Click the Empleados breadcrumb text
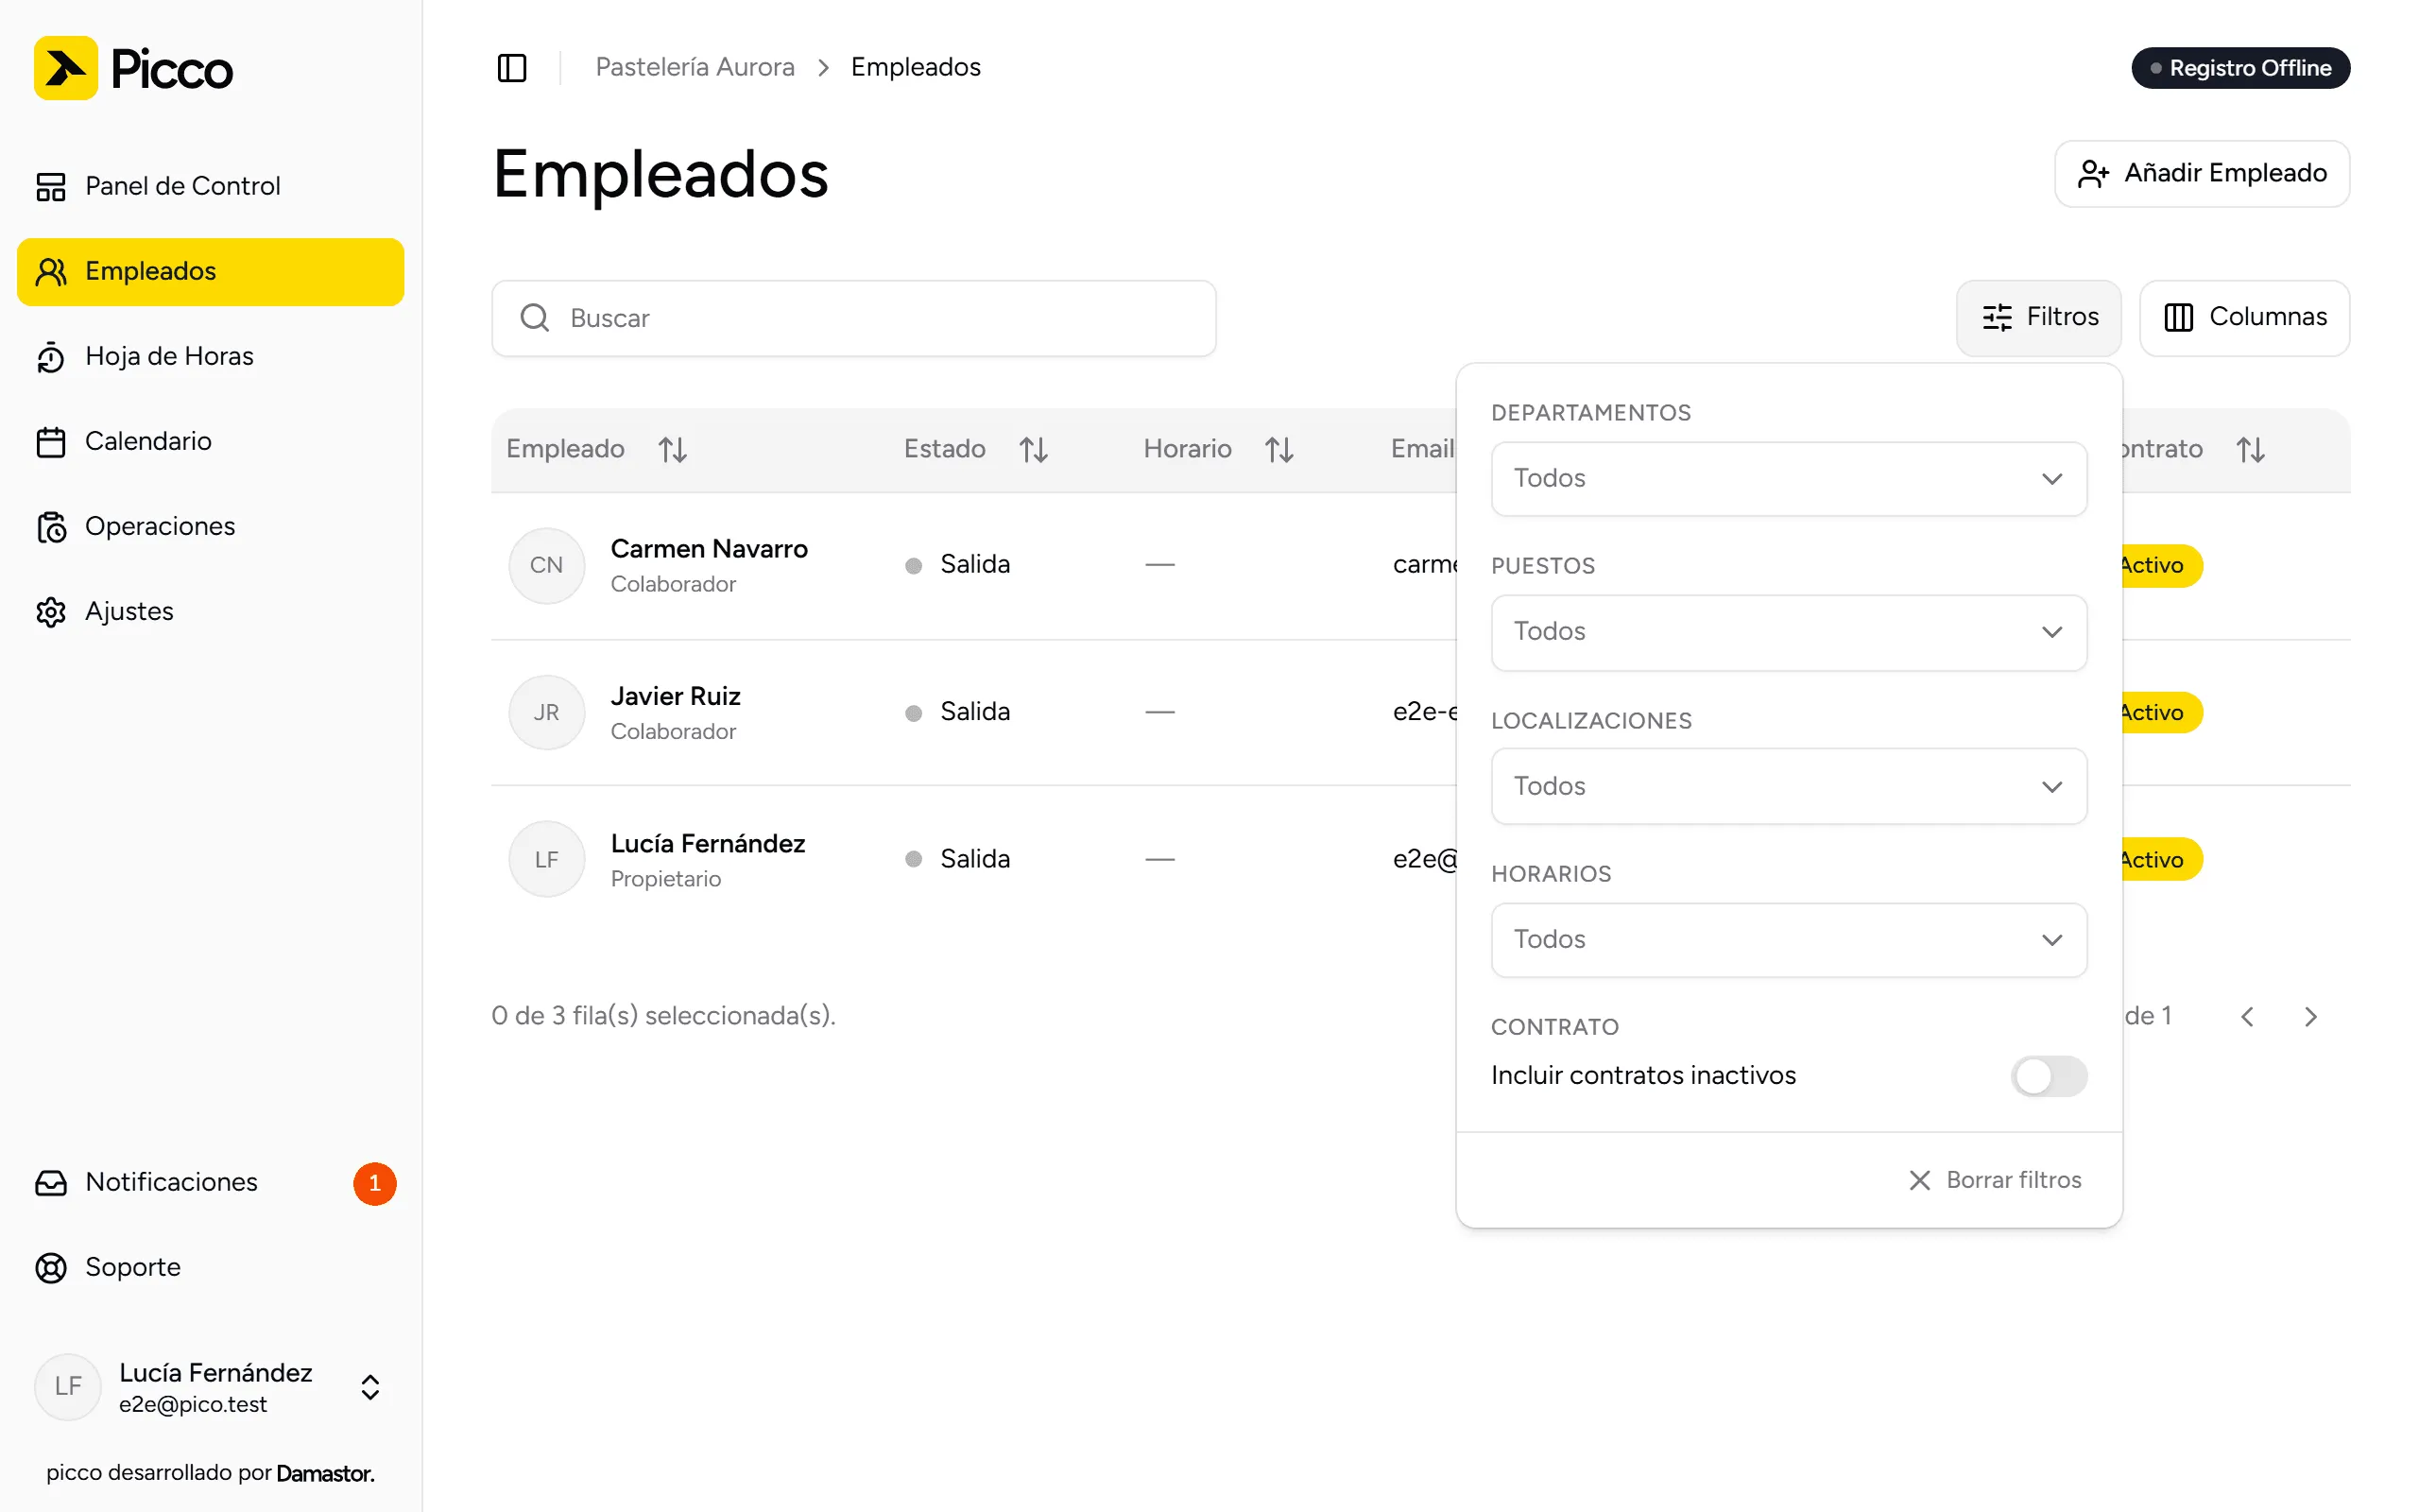2419x1512 pixels. [916, 67]
